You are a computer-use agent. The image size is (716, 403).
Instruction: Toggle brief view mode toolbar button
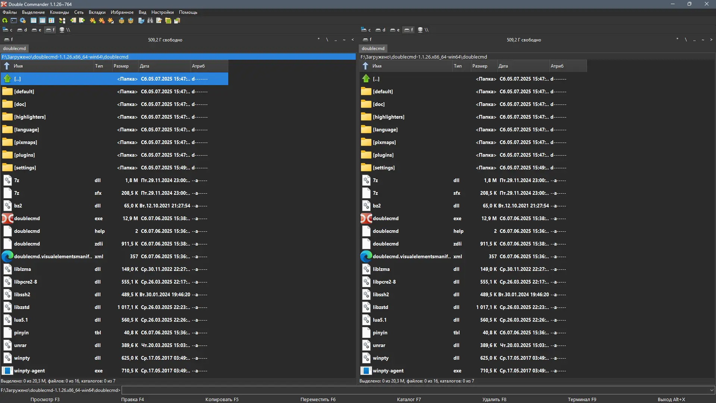pos(34,21)
